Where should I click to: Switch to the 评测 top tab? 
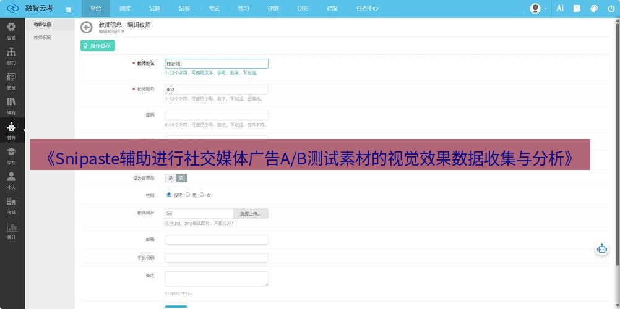tap(273, 8)
